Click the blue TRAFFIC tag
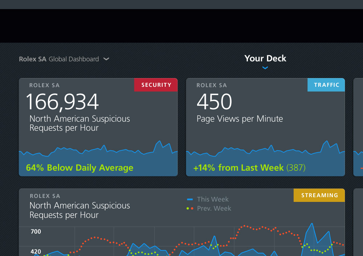Viewport: 363px width, 256px height. pyautogui.click(x=326, y=85)
